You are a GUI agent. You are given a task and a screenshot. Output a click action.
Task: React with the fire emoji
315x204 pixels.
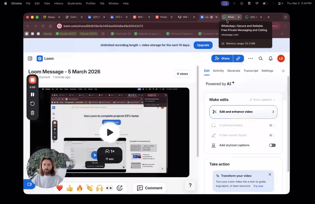click(80, 188)
